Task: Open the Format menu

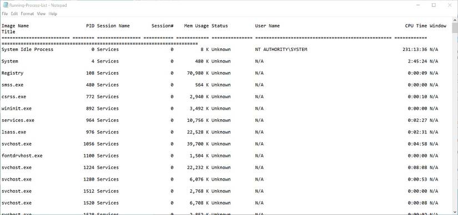Action: (27, 14)
